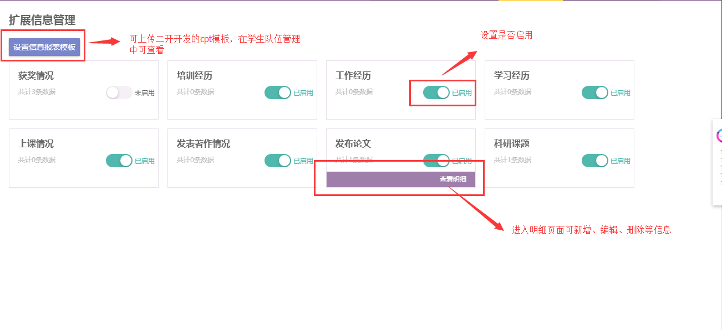Enable the 获奖情况 toggle switch

[x=119, y=92]
